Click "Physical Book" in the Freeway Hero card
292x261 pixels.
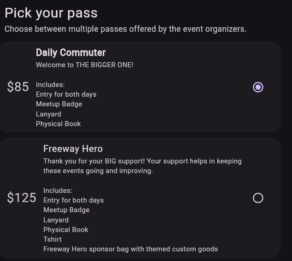66,230
